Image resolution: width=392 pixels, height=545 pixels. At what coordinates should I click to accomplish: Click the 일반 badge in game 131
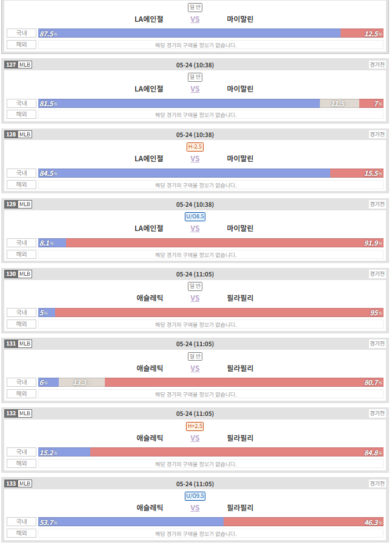(x=195, y=356)
